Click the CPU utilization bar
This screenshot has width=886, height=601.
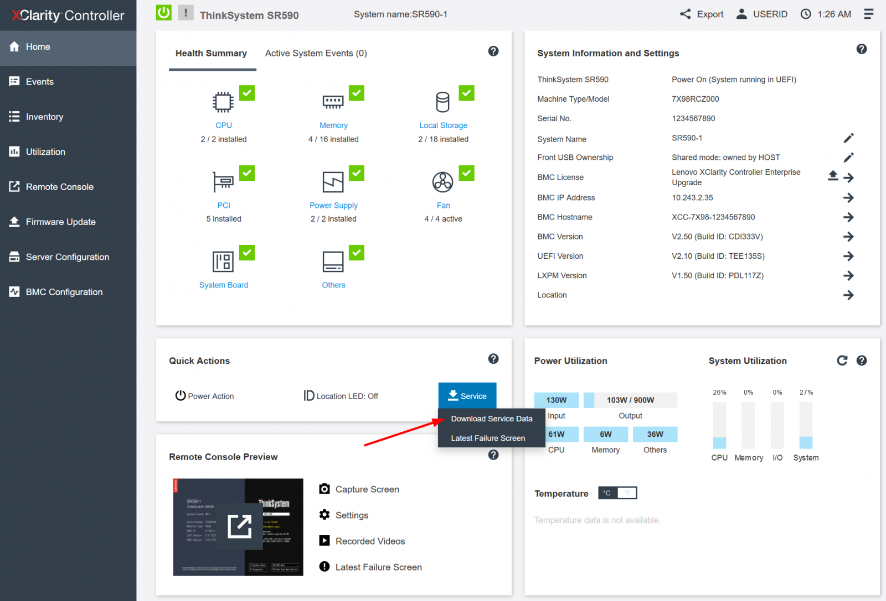pyautogui.click(x=719, y=426)
